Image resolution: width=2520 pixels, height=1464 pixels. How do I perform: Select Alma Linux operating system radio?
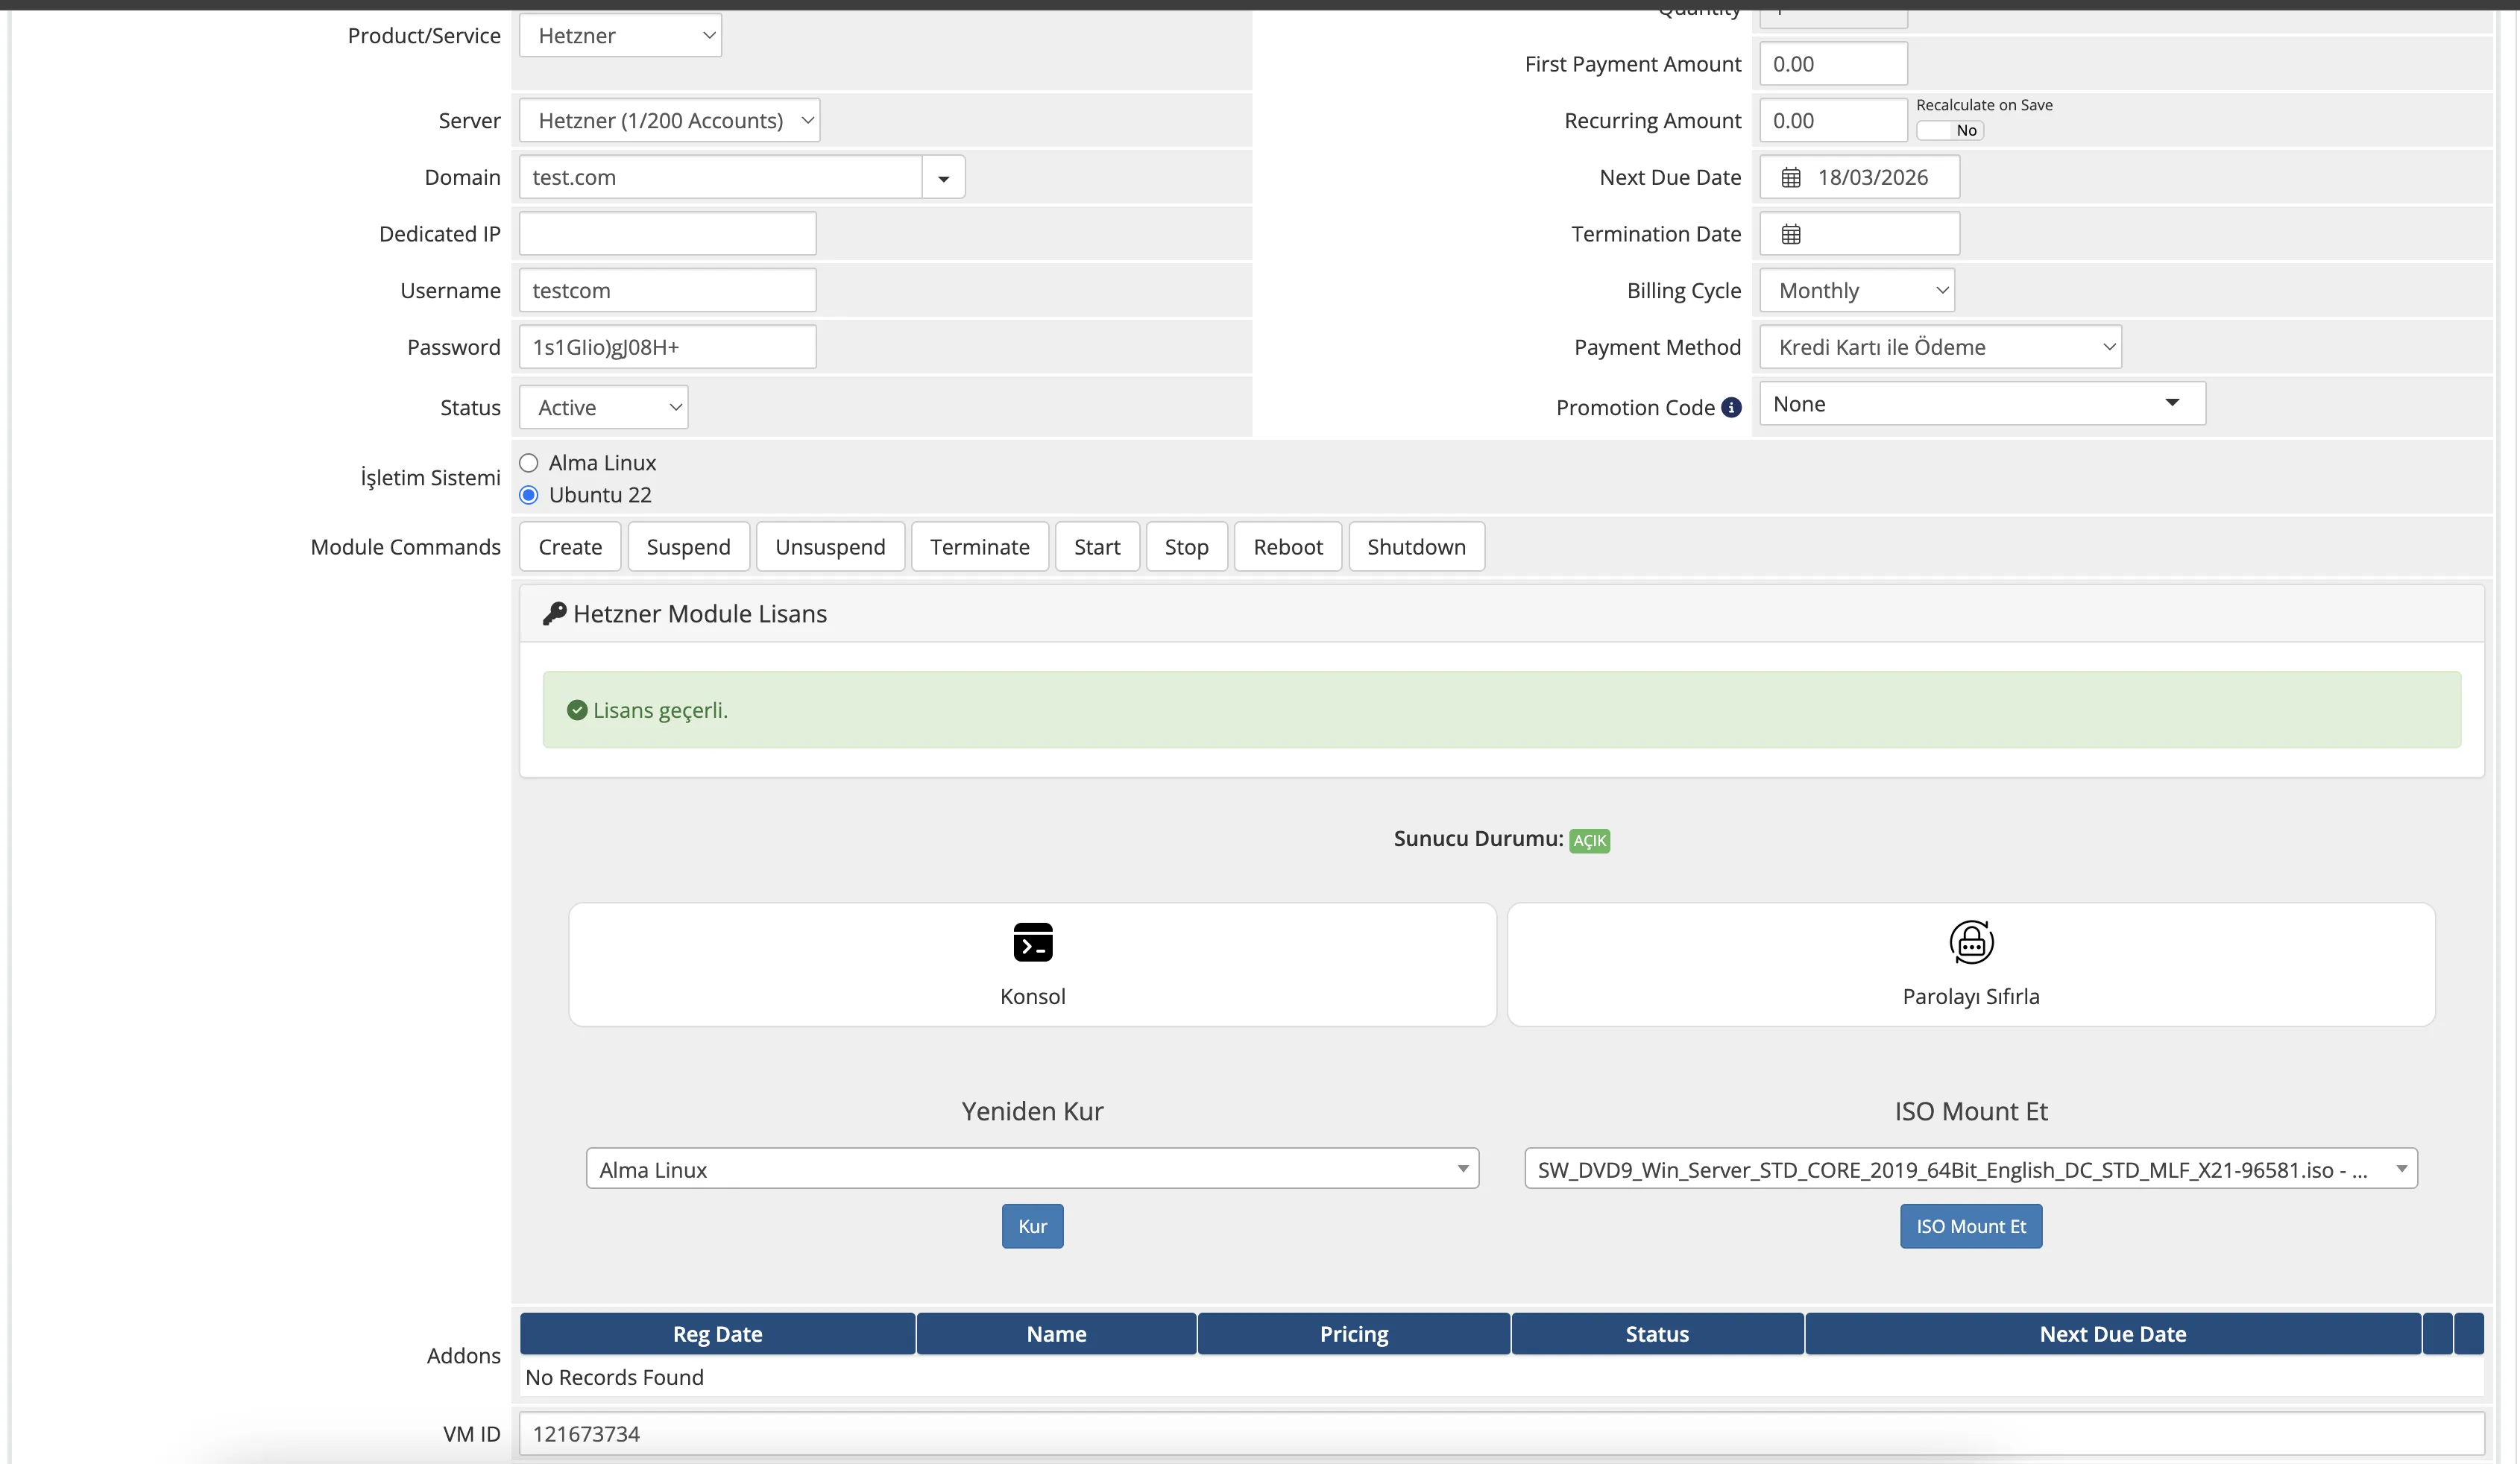(x=529, y=463)
